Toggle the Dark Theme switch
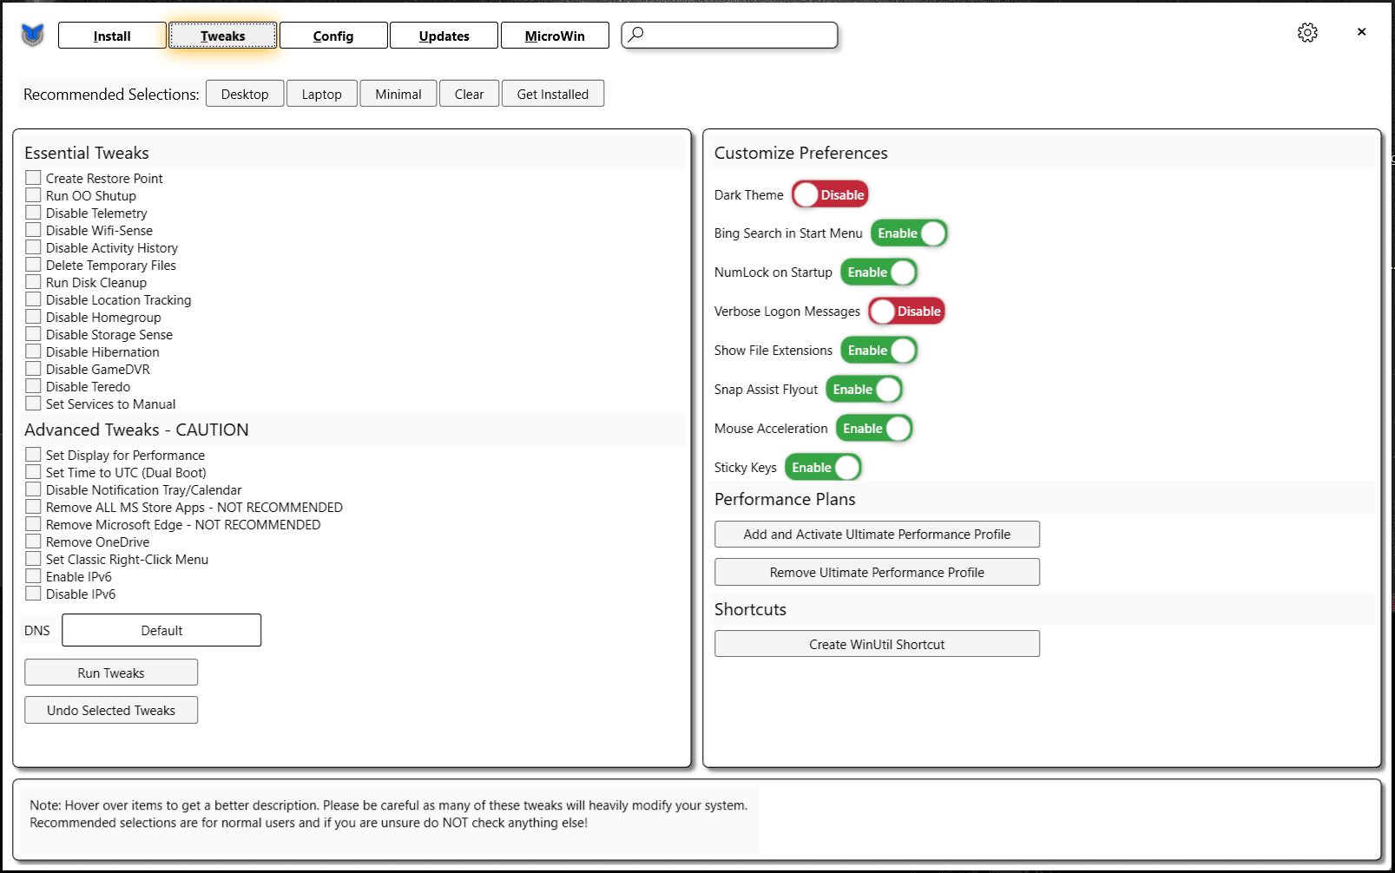 pos(830,194)
